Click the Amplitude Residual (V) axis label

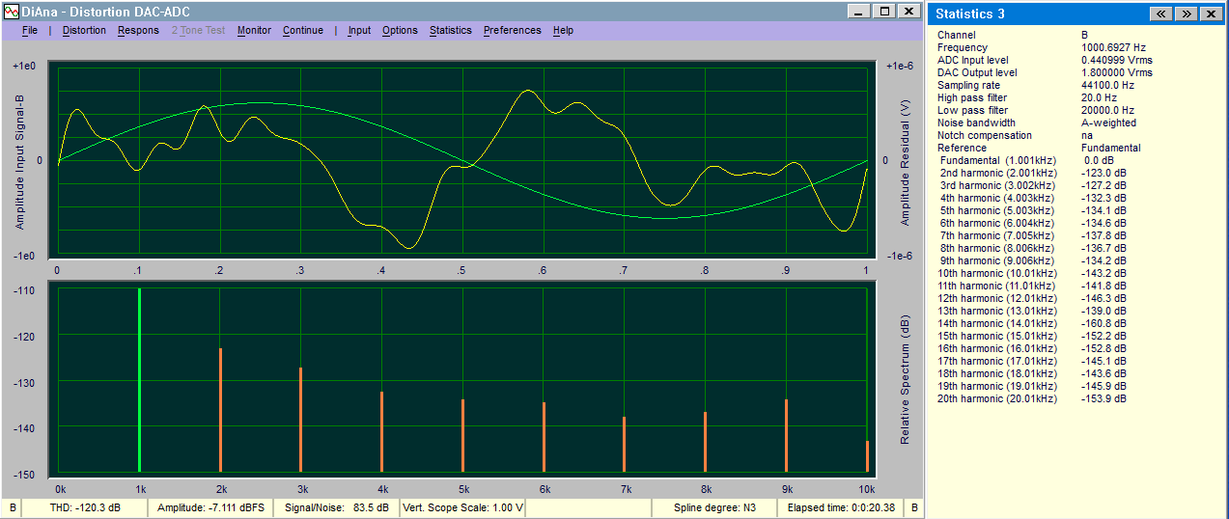(905, 163)
